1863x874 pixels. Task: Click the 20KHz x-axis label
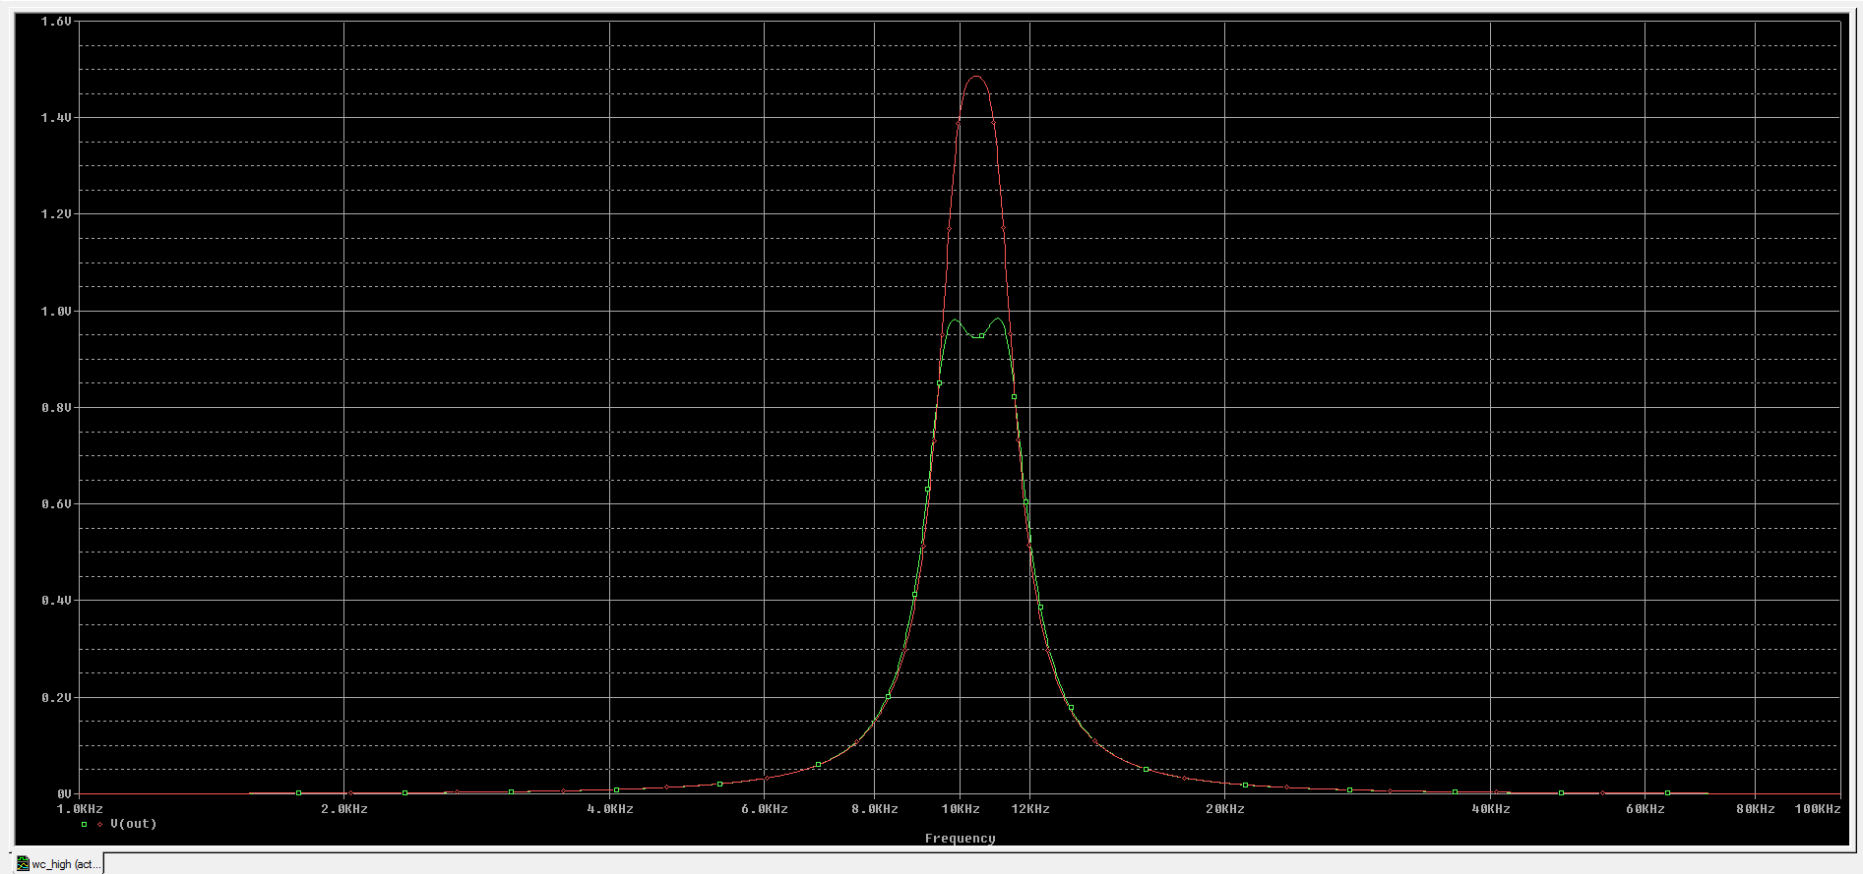pyautogui.click(x=1225, y=809)
